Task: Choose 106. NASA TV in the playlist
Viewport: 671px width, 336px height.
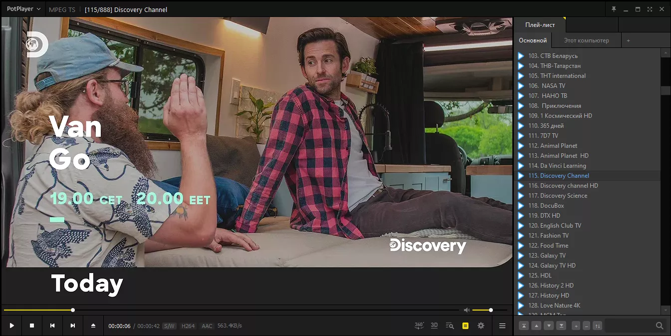Action: (x=587, y=86)
